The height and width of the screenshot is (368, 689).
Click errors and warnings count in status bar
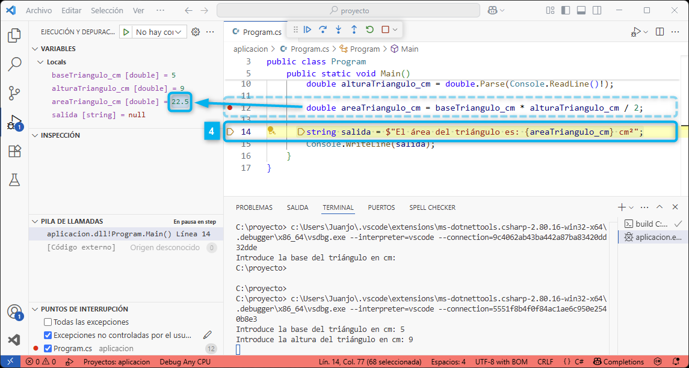41,362
